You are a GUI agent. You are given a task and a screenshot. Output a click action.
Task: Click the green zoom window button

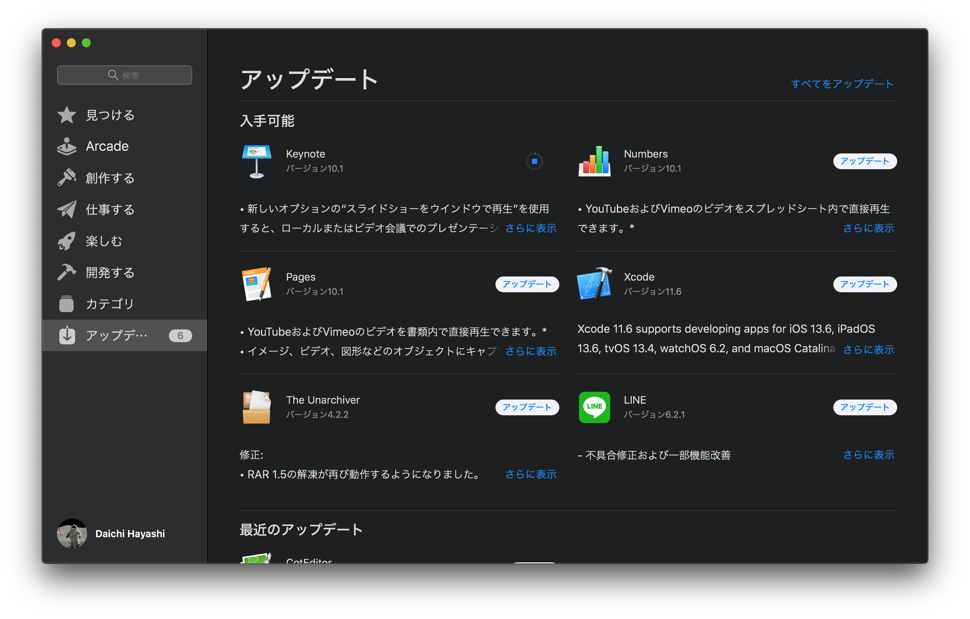[x=86, y=43]
